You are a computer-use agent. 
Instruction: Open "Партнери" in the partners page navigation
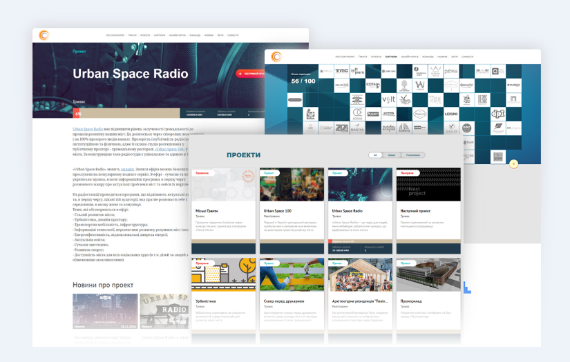point(391,57)
